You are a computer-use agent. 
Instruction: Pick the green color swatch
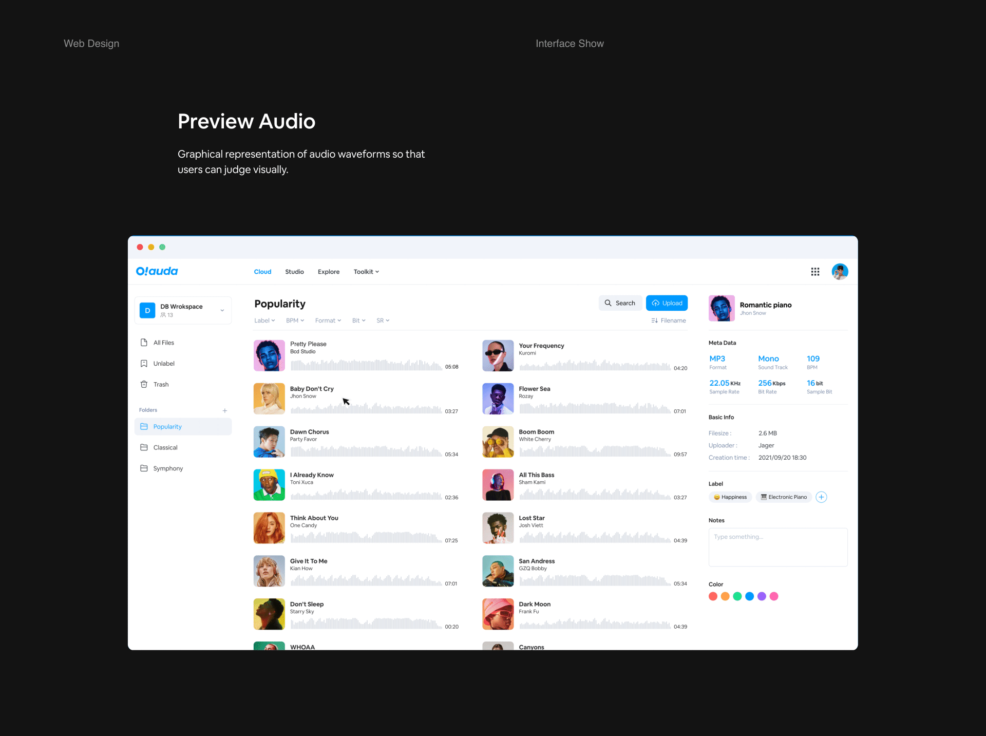(x=737, y=596)
